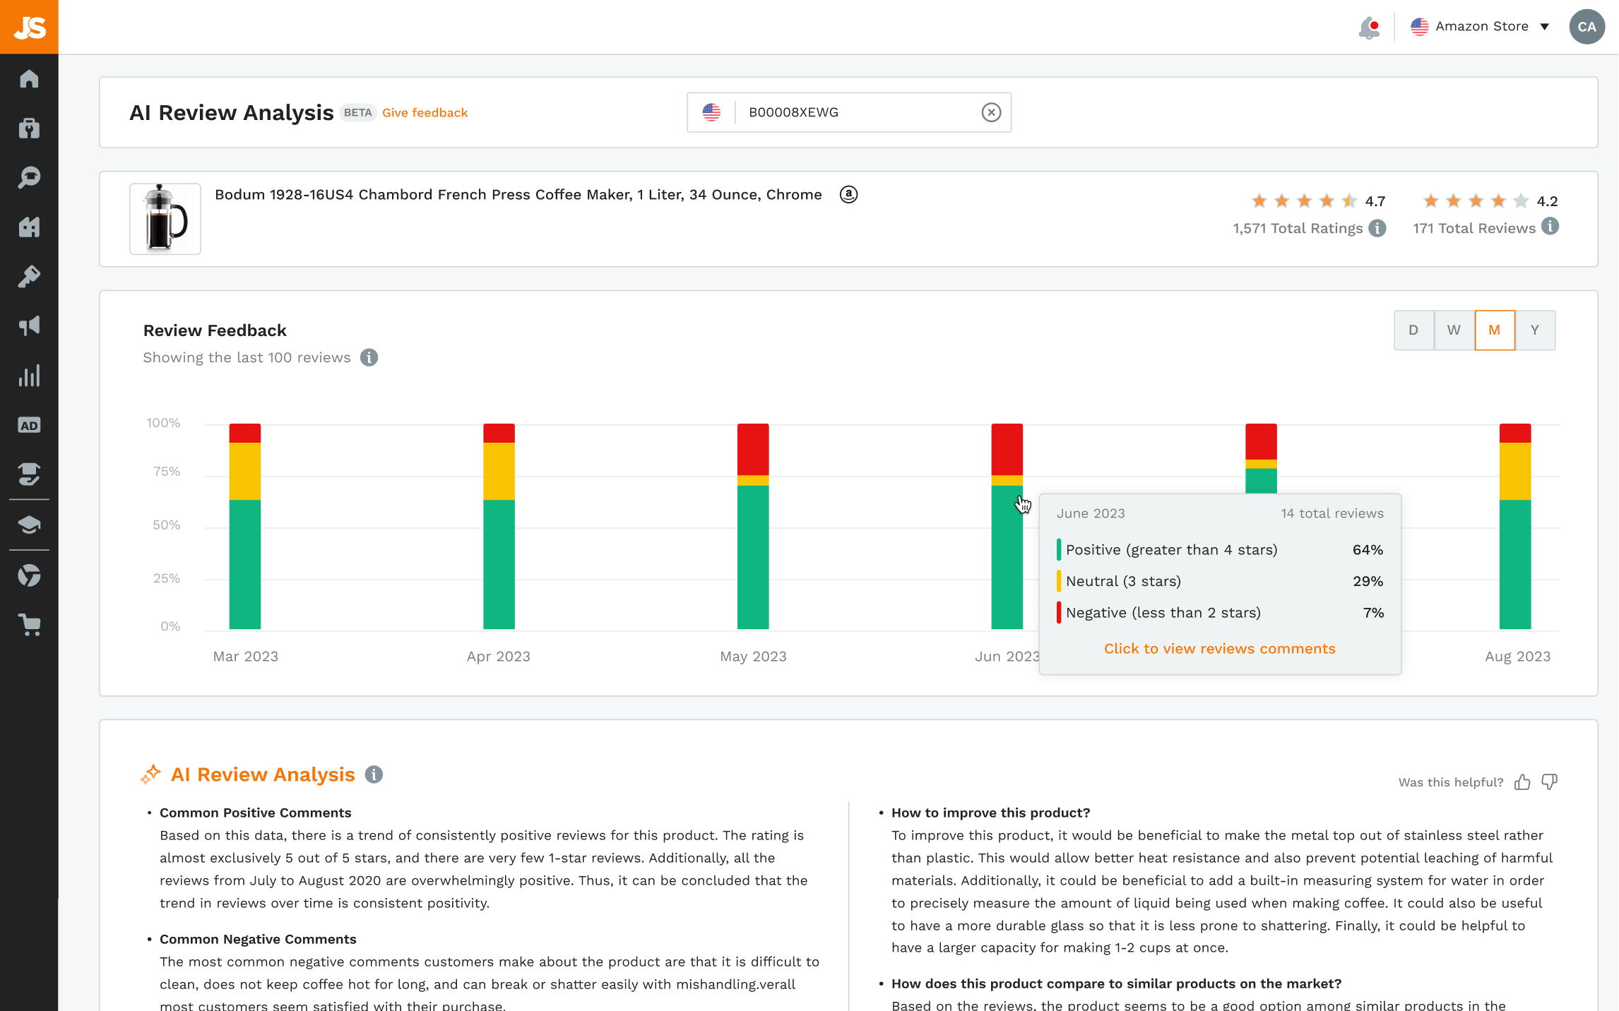Image resolution: width=1619 pixels, height=1011 pixels.
Task: Show info for 1,571 Total Ratings
Action: (1377, 228)
